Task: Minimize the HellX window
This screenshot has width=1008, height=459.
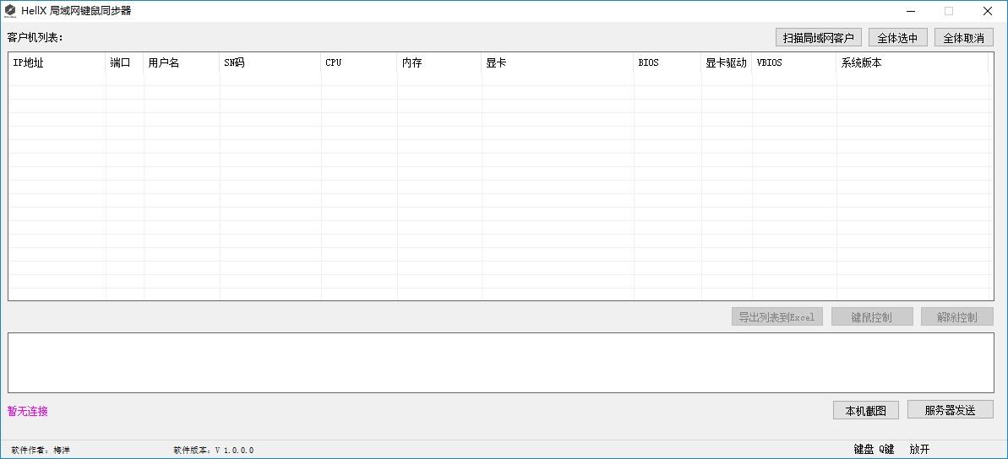Action: point(911,11)
